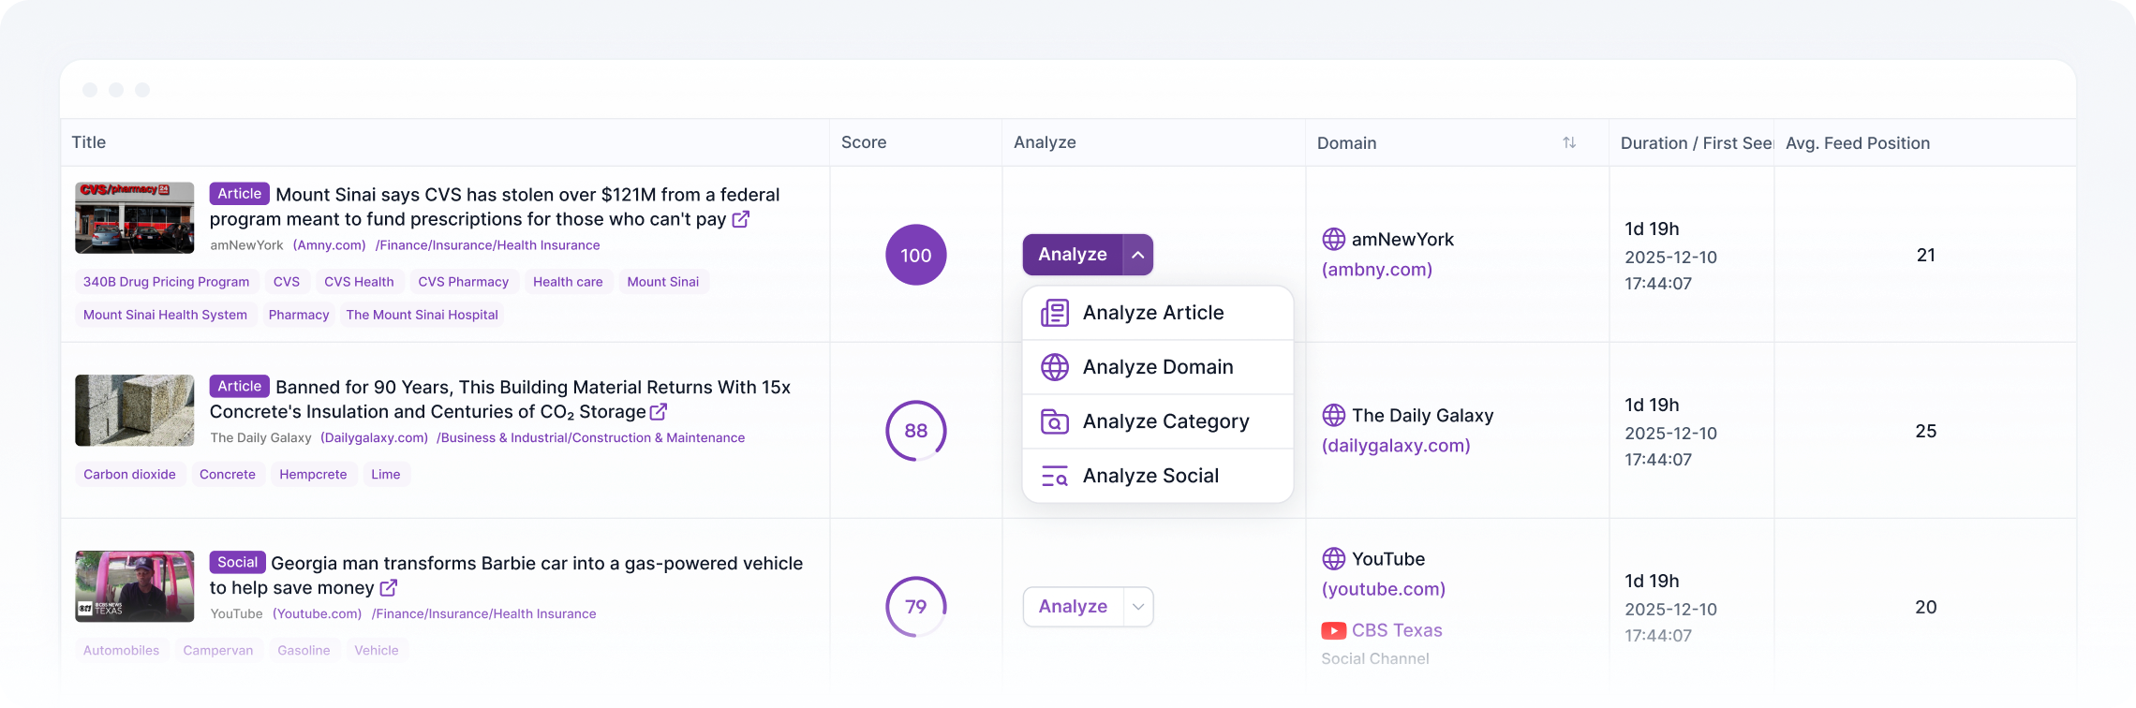Open the concrete block article thumbnail
The width and height of the screenshot is (2136, 708).
point(135,410)
